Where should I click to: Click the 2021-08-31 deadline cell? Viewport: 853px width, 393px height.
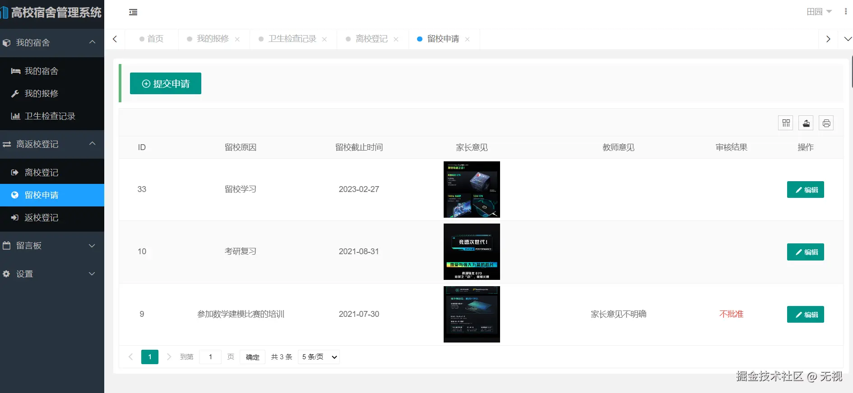point(359,251)
